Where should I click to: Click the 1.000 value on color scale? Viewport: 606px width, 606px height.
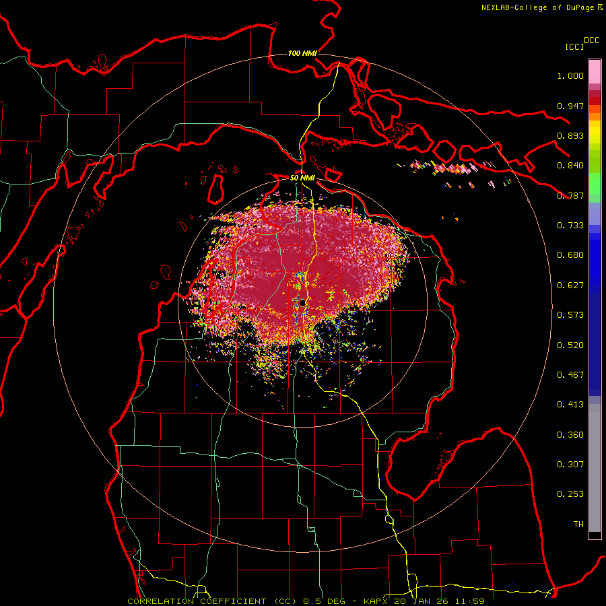pos(570,75)
